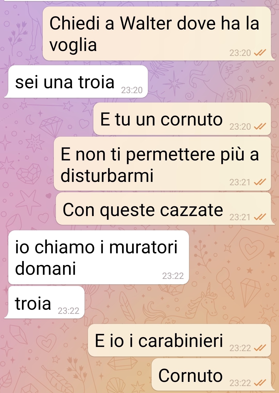Viewport: 279px width, 393px height.
Task: Select the received 'sei una troia' message
Action: click(x=78, y=82)
